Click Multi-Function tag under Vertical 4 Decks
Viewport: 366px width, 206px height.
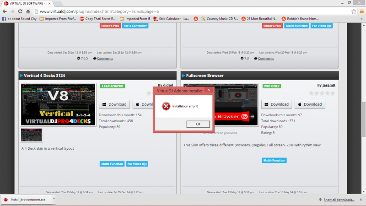point(112,164)
